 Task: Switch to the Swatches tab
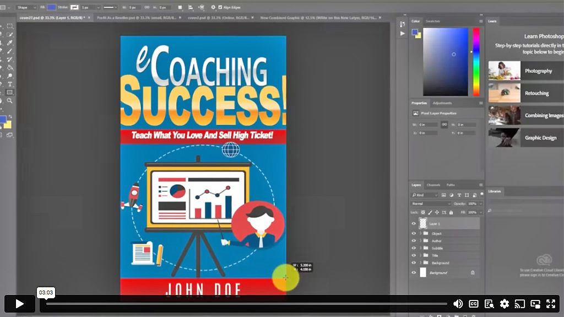432,21
